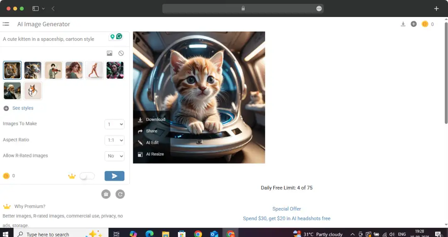Select the red-haired woman style thumbnail
Image resolution: width=448 pixels, height=237 pixels.
[74, 70]
